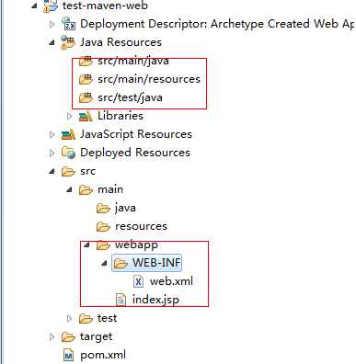Click the main folder icon

[x=86, y=189]
